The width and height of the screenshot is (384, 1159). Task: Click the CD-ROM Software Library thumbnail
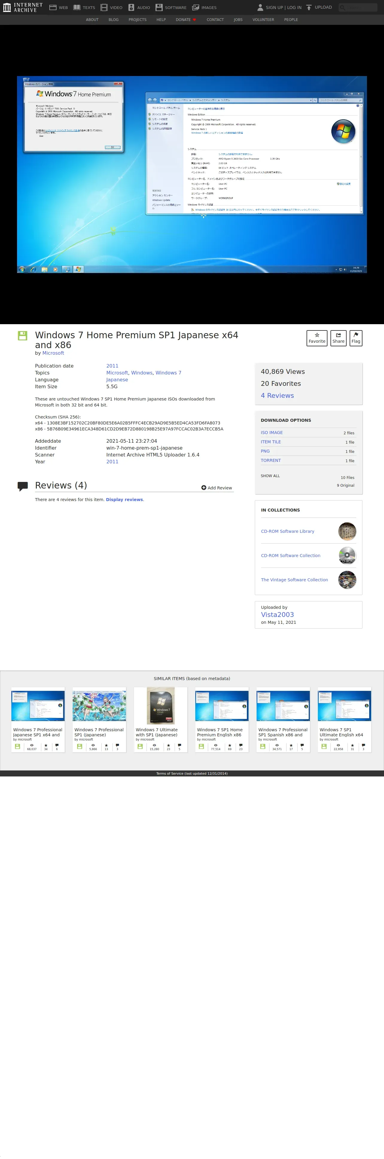tap(347, 531)
